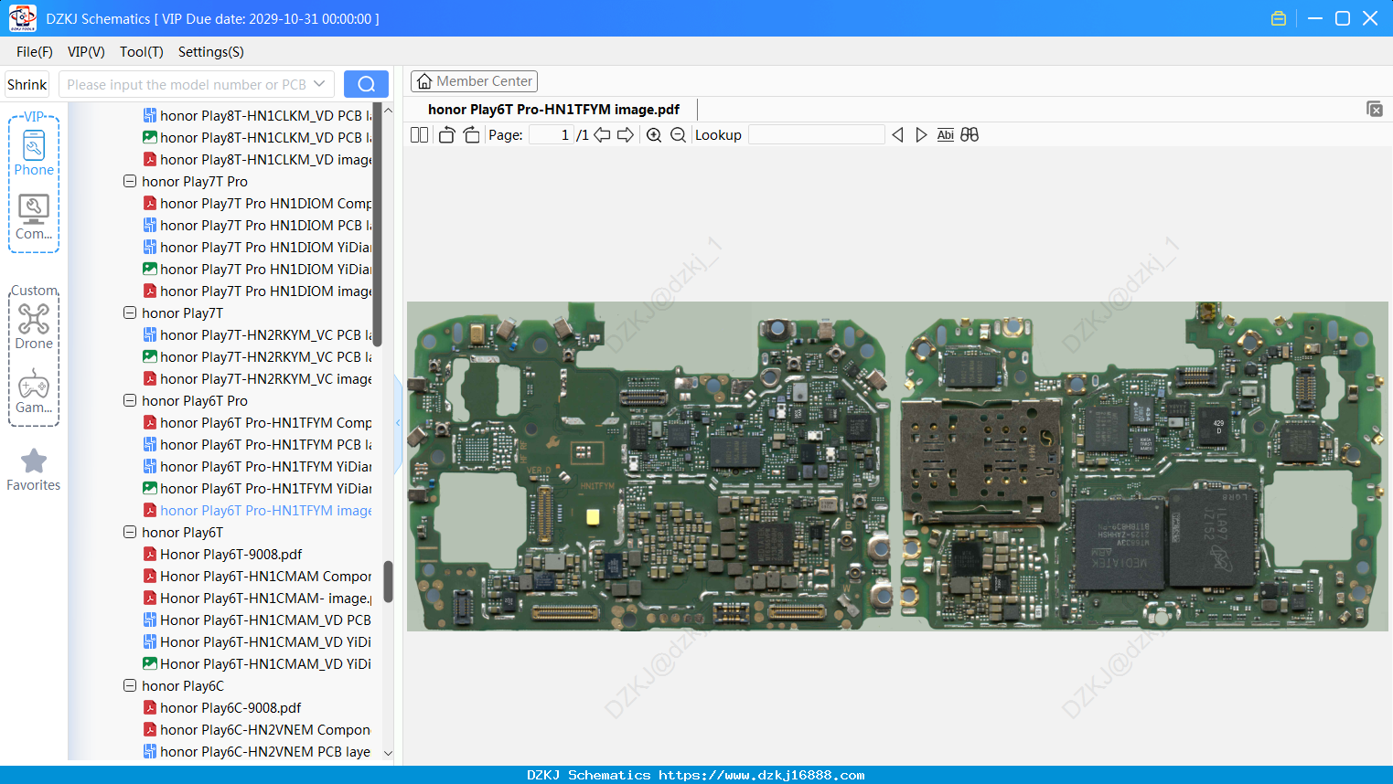
Task: Zoom in on the PDF
Action: pyautogui.click(x=654, y=135)
